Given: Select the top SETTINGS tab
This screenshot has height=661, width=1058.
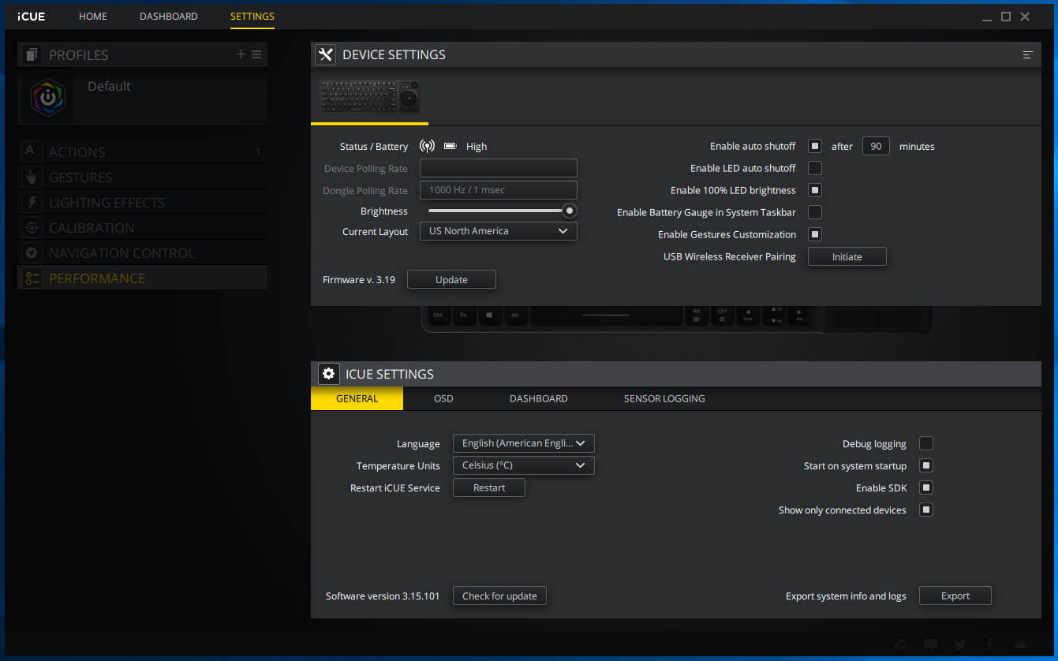Looking at the screenshot, I should (252, 17).
